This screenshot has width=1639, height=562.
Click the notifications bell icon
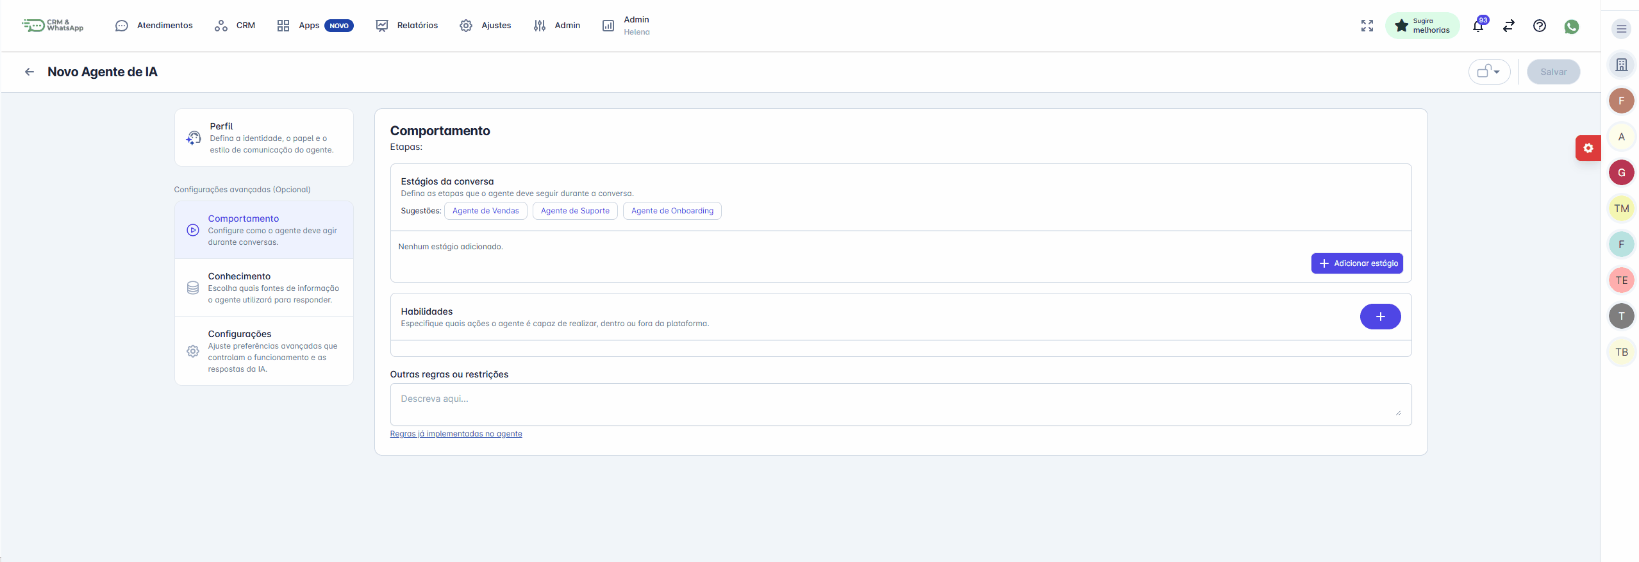[1477, 26]
